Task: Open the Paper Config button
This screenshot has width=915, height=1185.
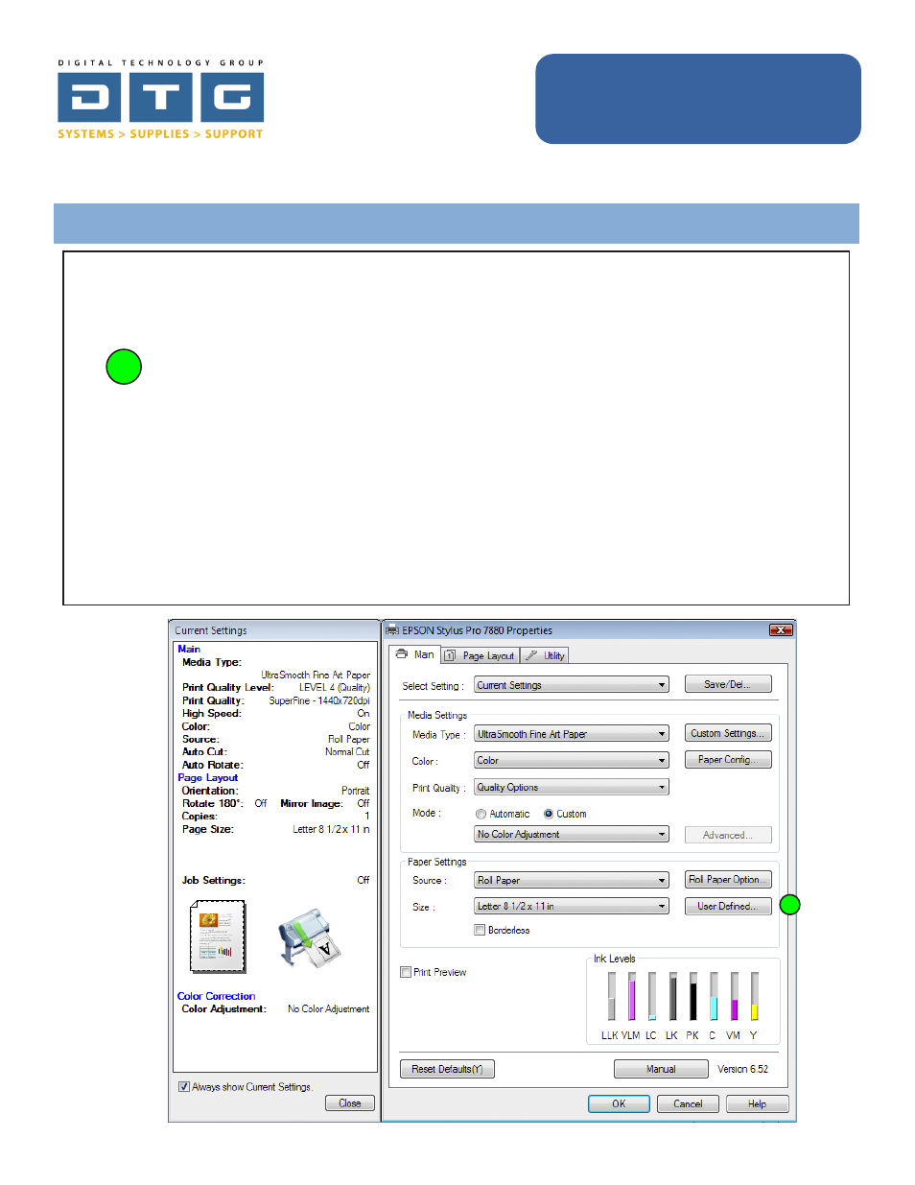Action: pos(728,759)
